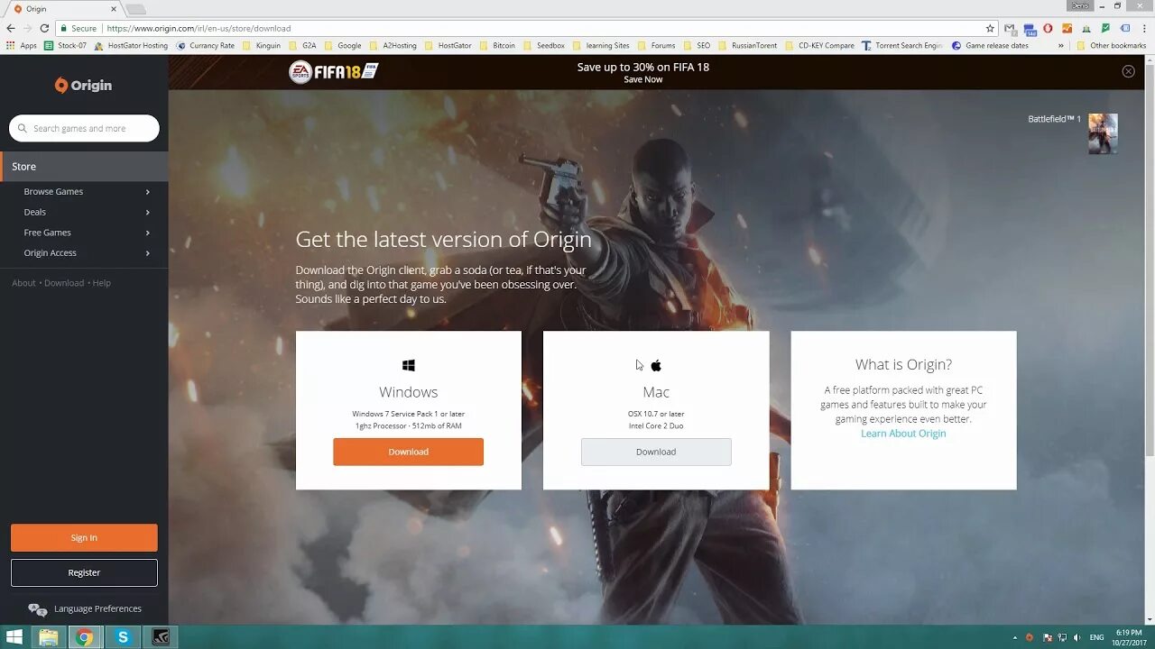Open the Game release dates bookmark
This screenshot has height=649, width=1155.
coord(990,45)
